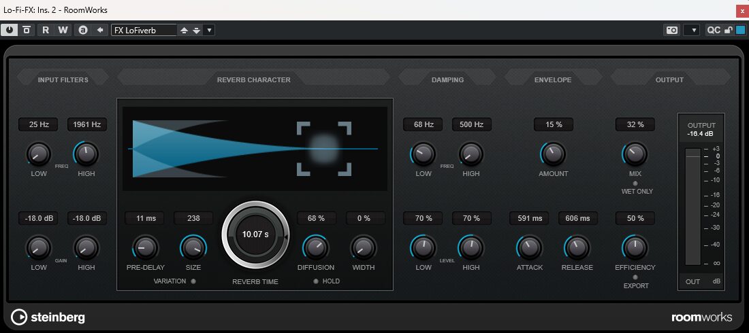Click the Reverb Time 10.07 s dial

pos(255,234)
